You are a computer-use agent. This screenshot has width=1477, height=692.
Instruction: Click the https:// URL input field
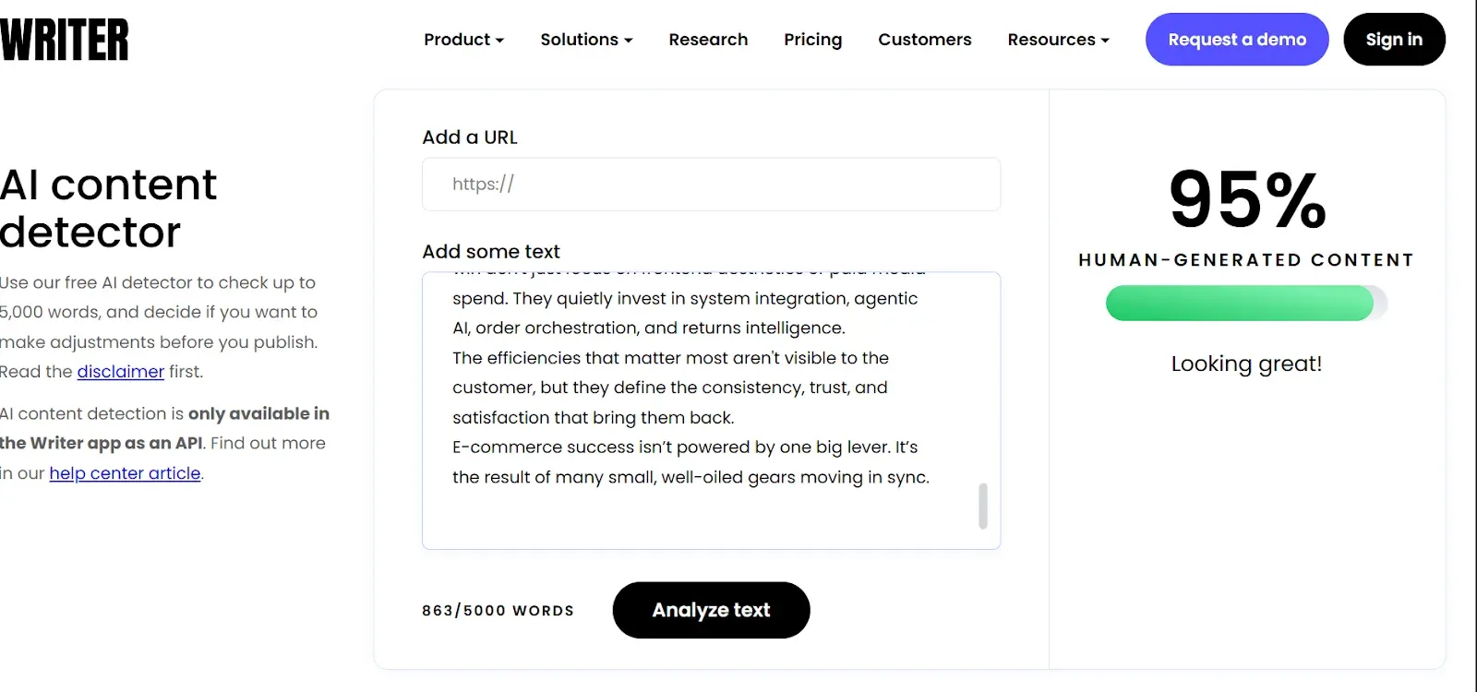coord(711,184)
